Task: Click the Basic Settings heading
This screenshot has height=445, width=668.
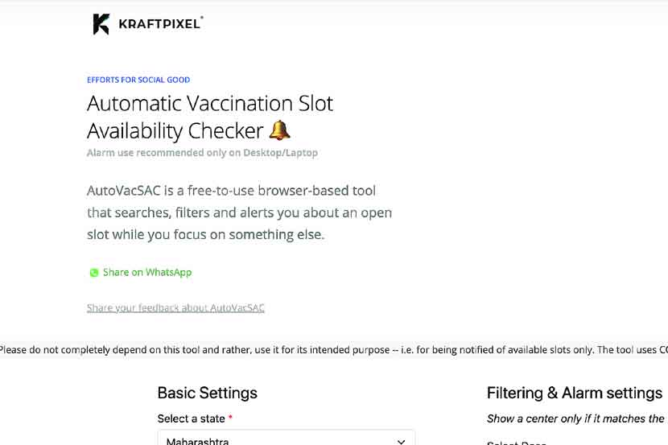Action: point(207,393)
